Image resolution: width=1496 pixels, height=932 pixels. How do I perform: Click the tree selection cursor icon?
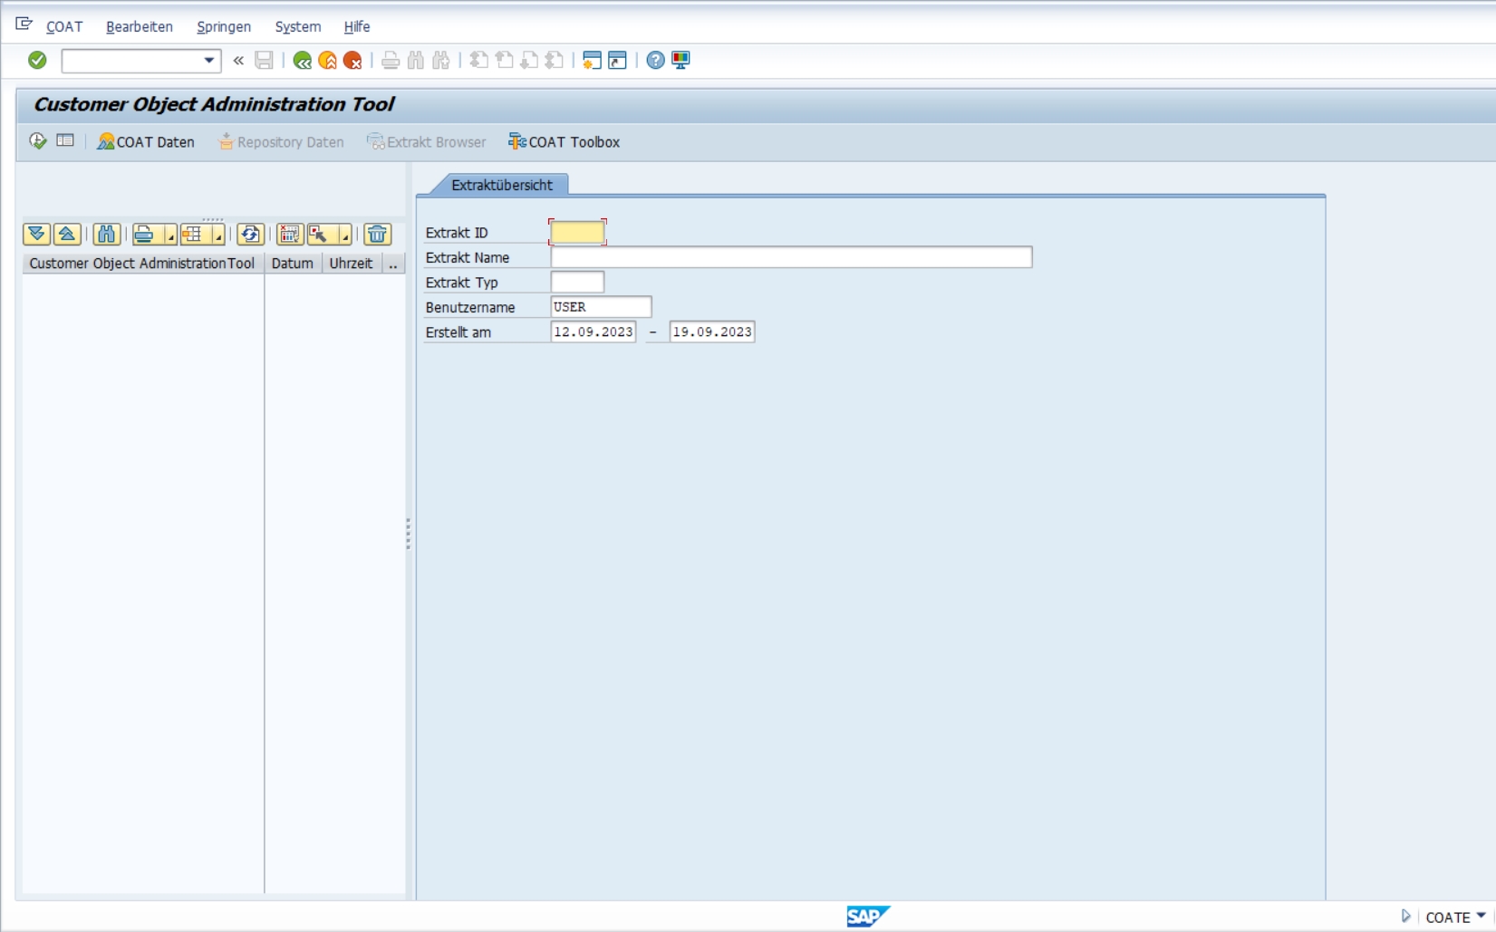point(319,235)
